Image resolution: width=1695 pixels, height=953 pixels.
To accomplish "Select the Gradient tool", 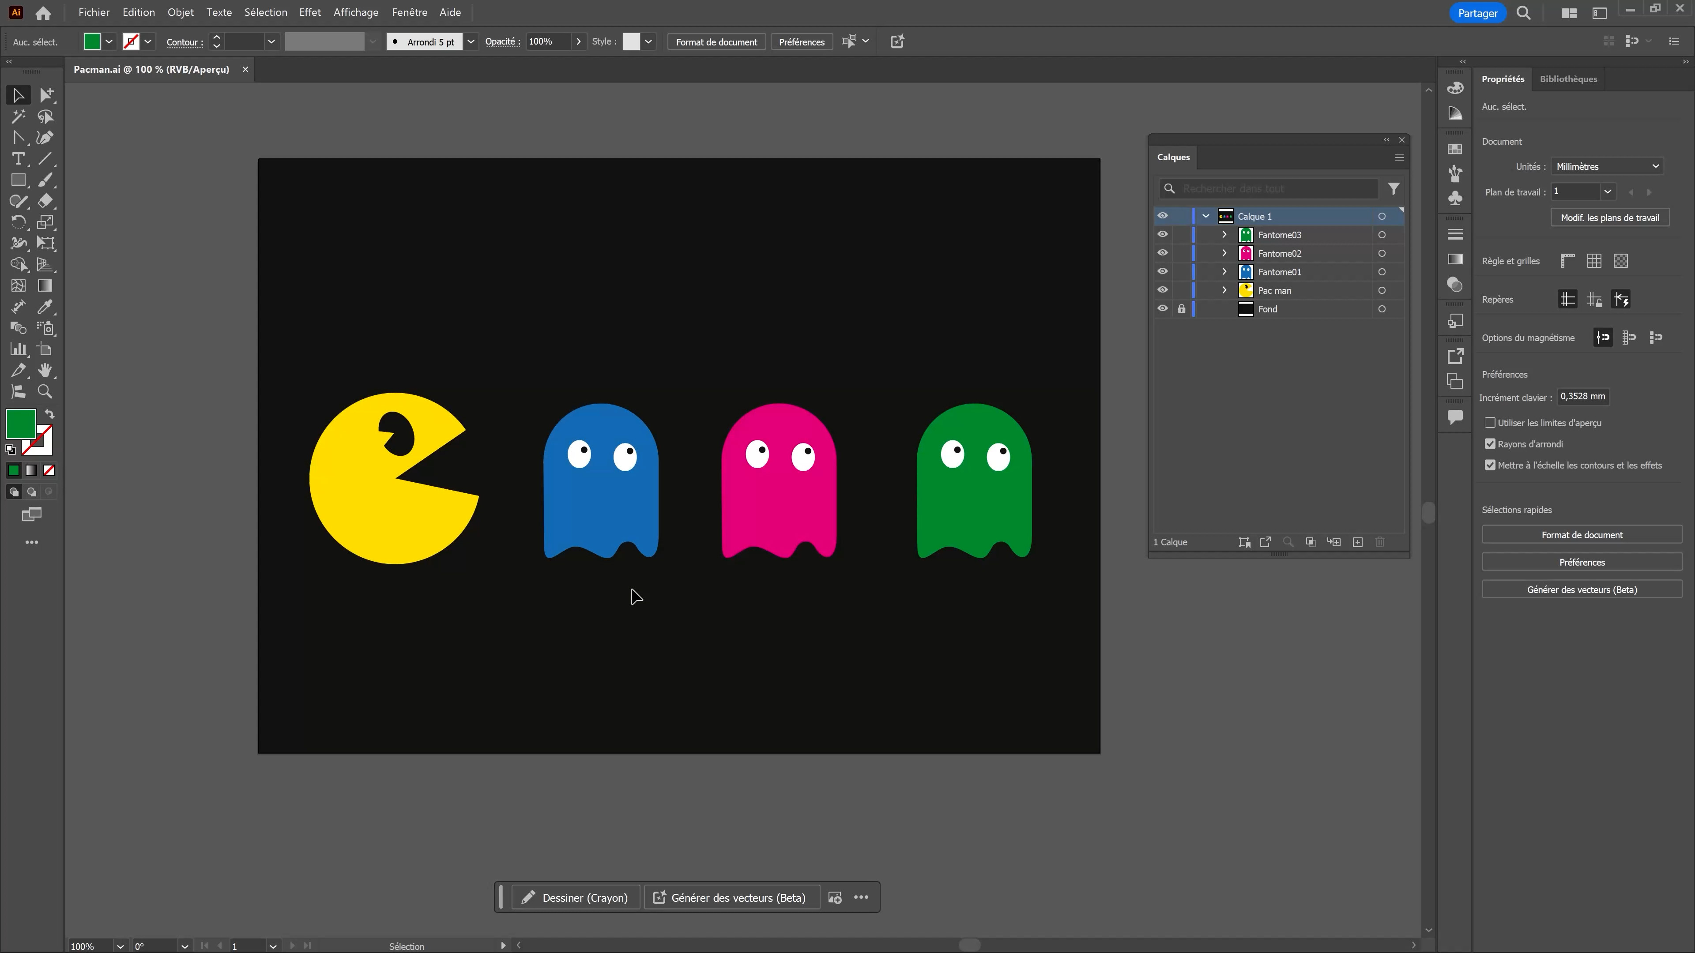I will point(45,285).
